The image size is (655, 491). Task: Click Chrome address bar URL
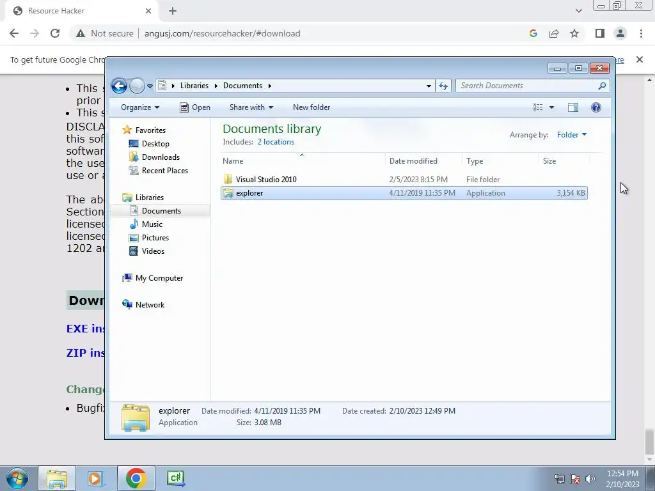click(x=222, y=33)
